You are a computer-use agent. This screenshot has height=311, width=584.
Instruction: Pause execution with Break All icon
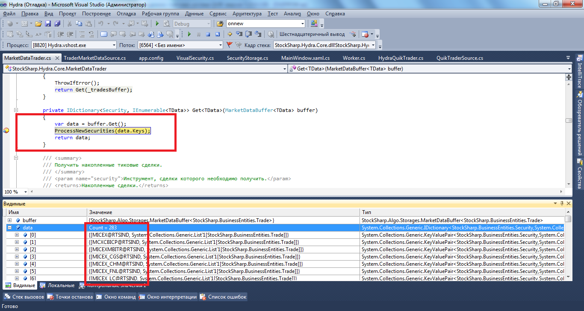[x=198, y=34]
